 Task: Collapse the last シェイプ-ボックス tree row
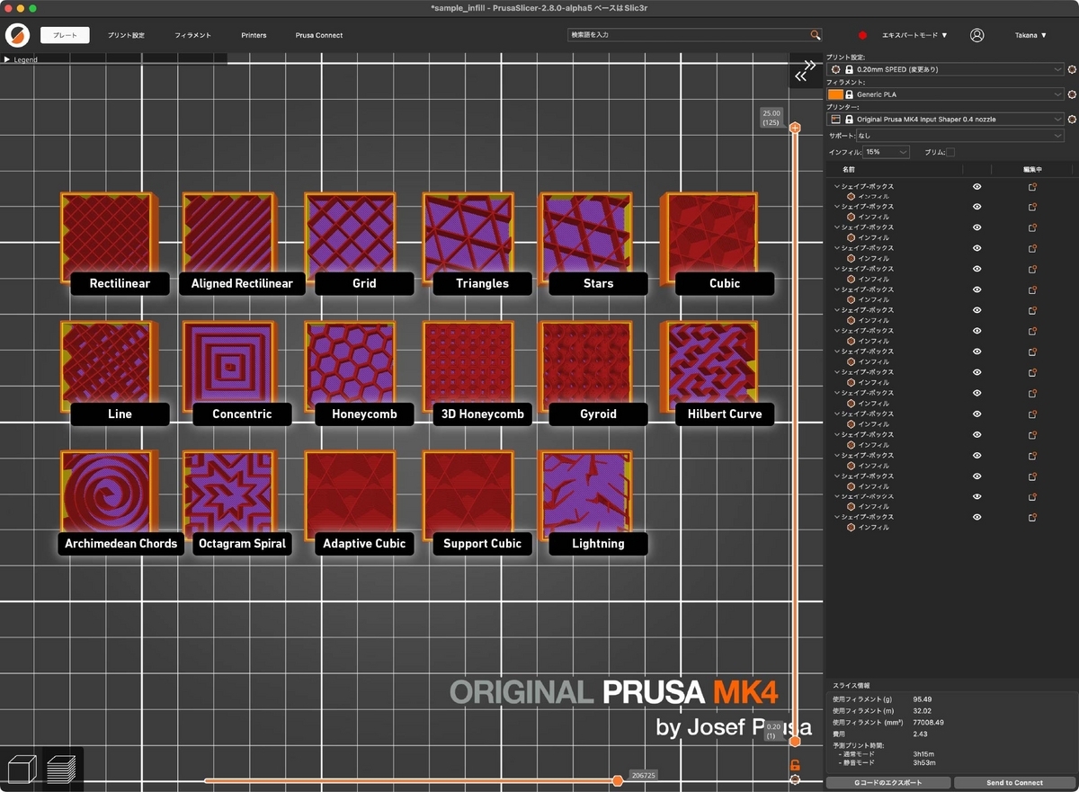coord(837,517)
